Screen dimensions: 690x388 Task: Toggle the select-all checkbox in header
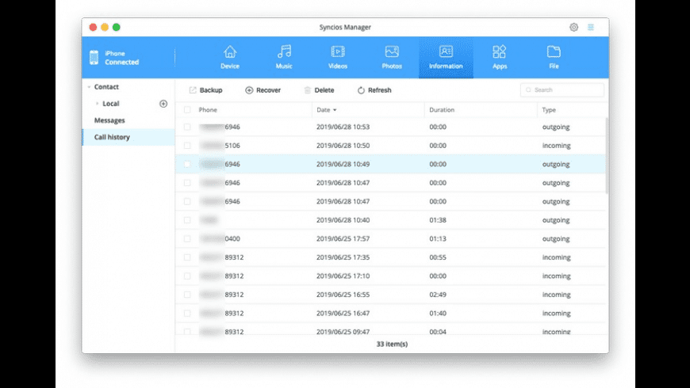187,110
